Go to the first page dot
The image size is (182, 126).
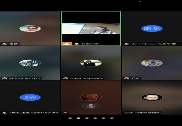[x=70, y=118]
